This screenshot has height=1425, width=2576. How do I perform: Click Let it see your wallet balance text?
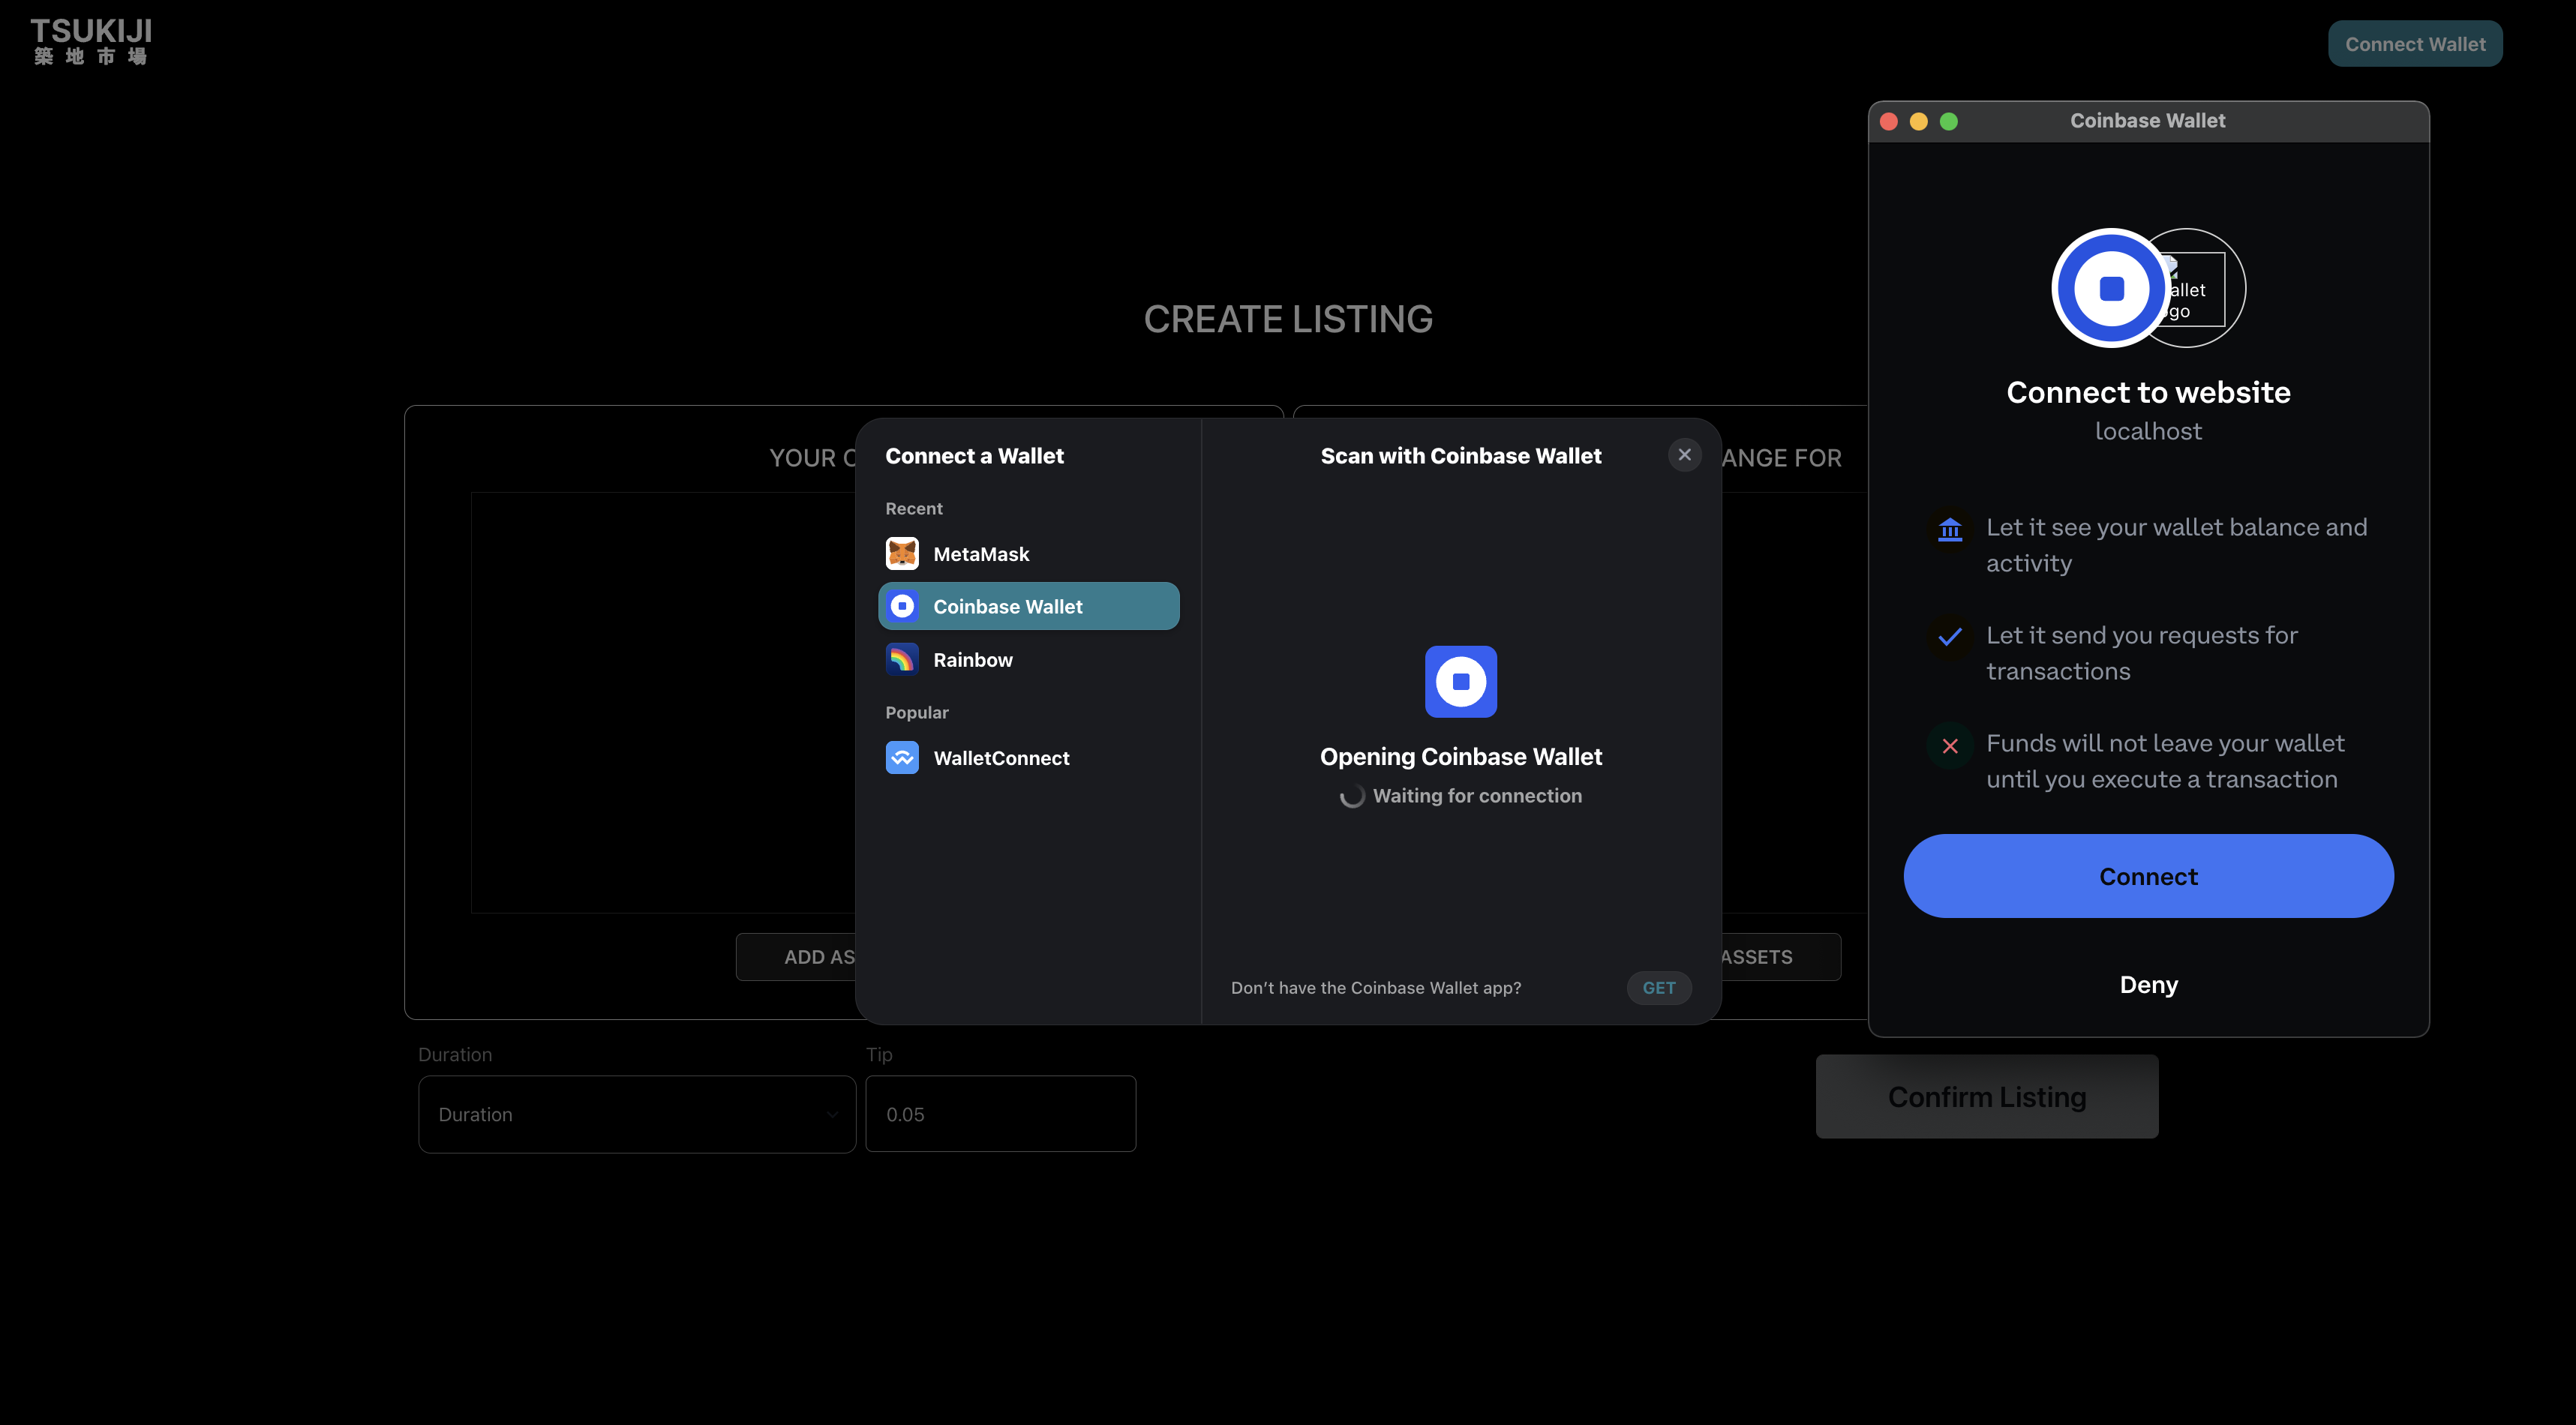pos(2176,545)
